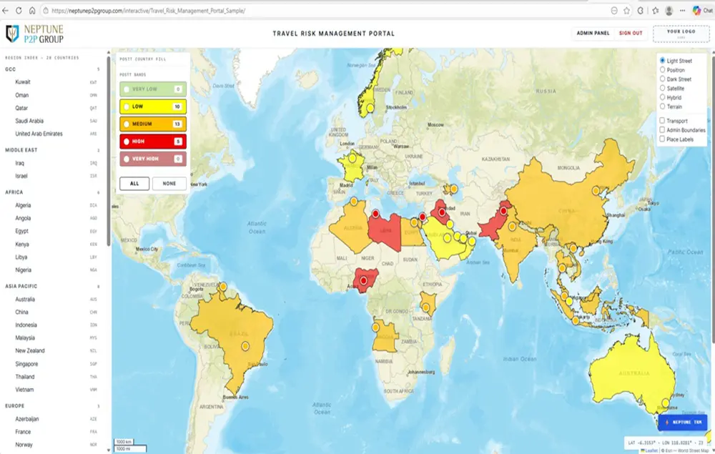The image size is (715, 454).
Task: Click the Neptune P2P Group logo
Action: 34,34
